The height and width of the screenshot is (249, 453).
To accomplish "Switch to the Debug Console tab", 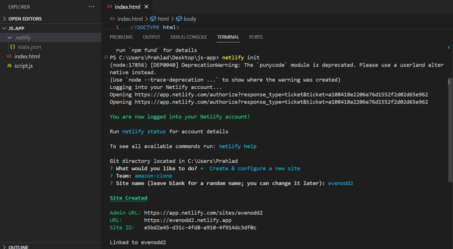I will pyautogui.click(x=189, y=37).
